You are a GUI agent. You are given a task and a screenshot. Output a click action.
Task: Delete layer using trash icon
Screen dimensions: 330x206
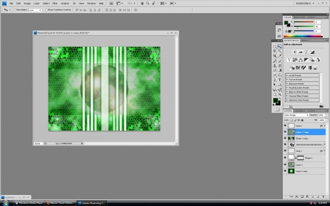(x=323, y=197)
